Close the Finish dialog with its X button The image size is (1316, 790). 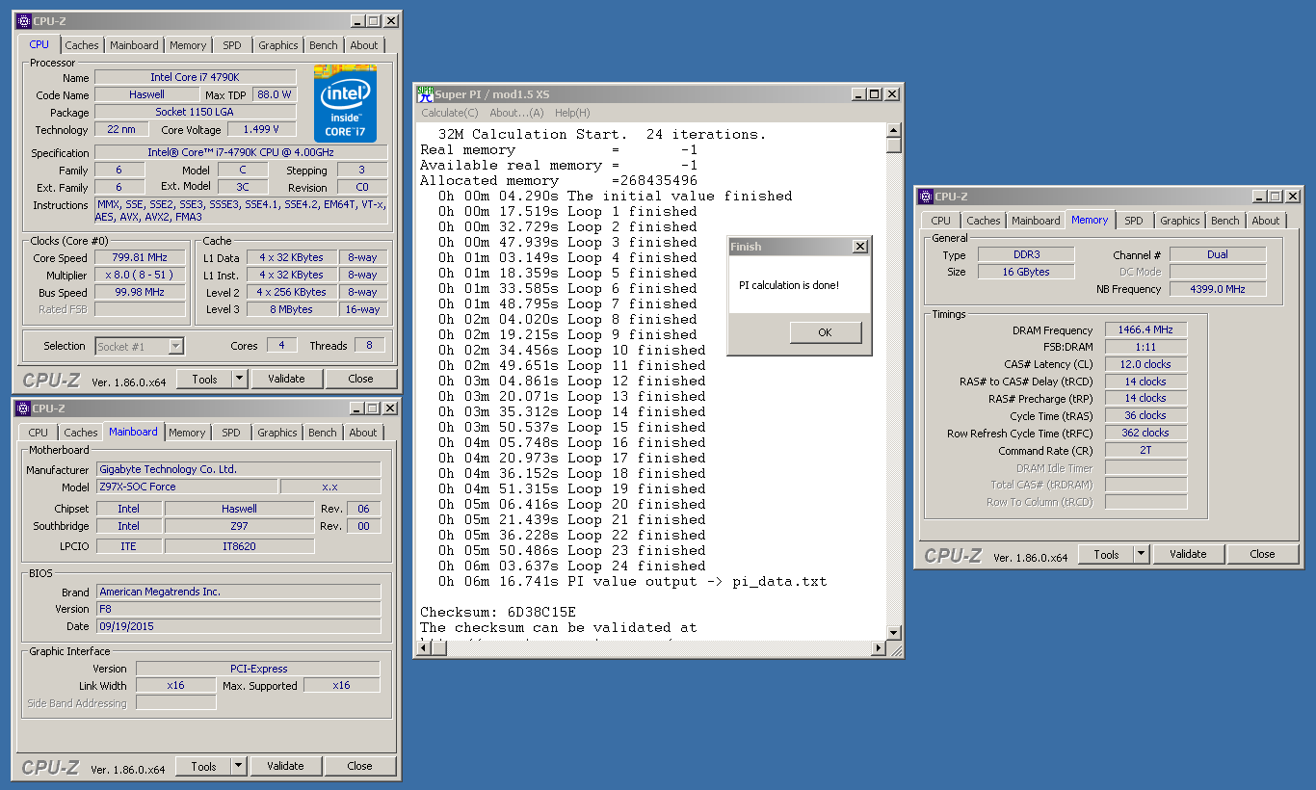point(860,247)
